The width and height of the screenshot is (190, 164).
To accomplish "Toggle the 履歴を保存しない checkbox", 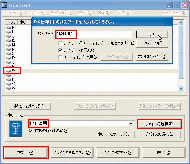I will (x=31, y=131).
